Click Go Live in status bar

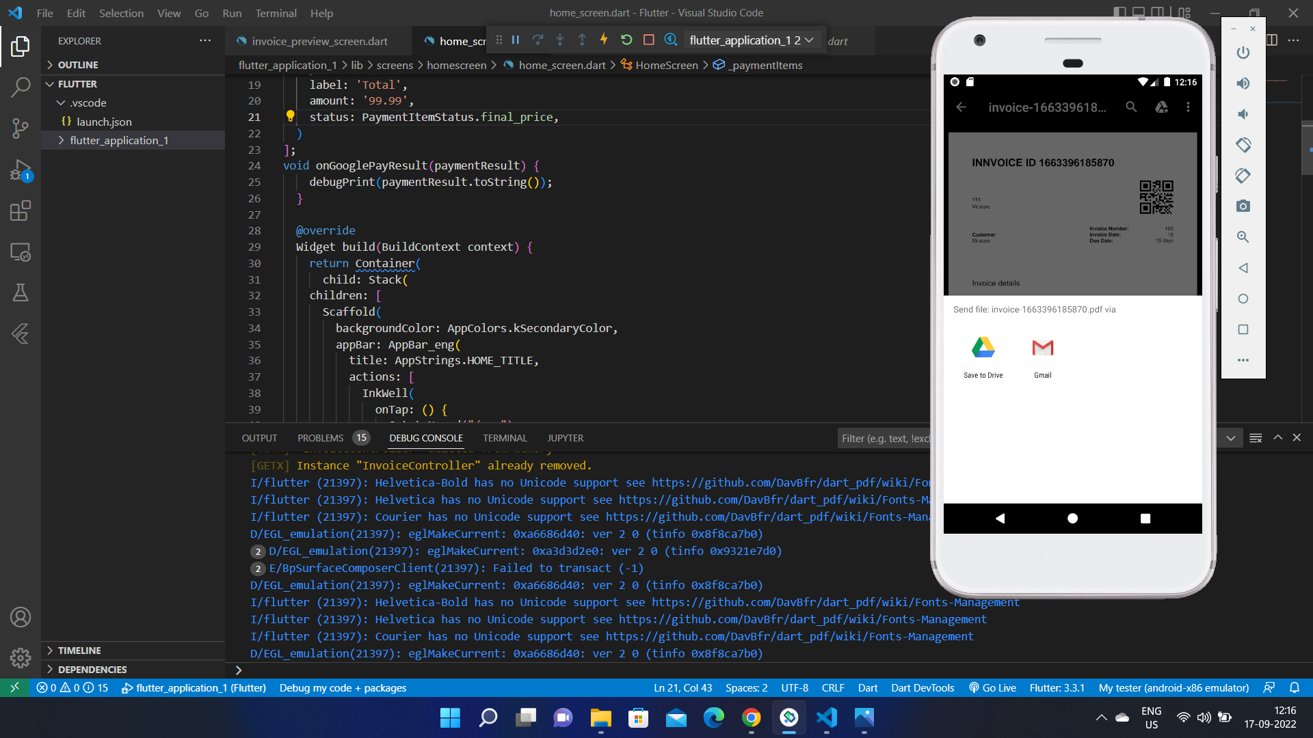[x=992, y=688]
